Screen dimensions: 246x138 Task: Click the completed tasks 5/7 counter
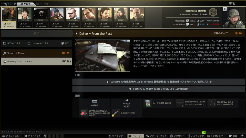[65, 43]
